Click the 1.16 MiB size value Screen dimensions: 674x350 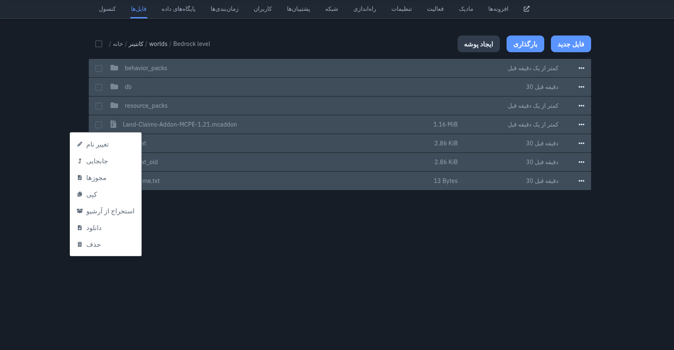pos(445,124)
